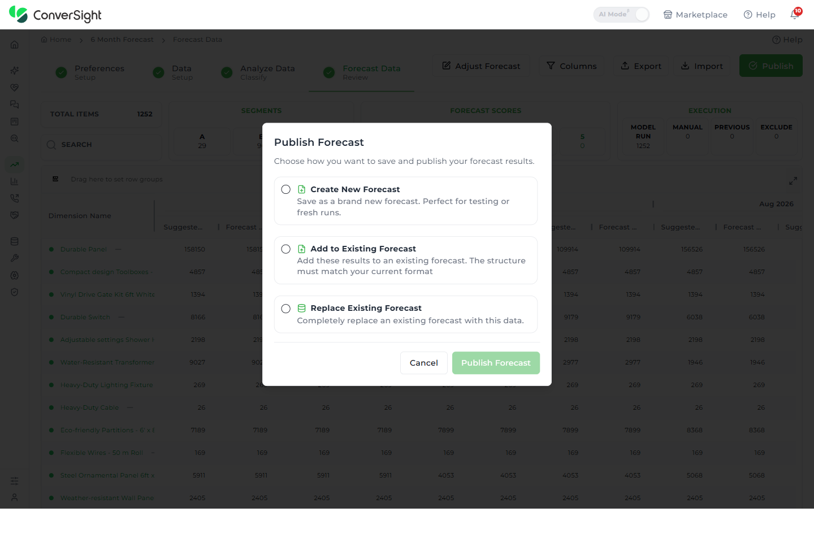
Task: Open the gear settings icon in the sidebar
Action: pos(15,275)
